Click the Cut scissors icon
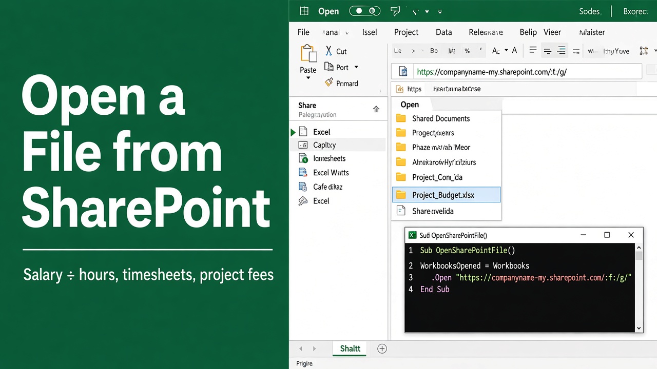 [328, 51]
